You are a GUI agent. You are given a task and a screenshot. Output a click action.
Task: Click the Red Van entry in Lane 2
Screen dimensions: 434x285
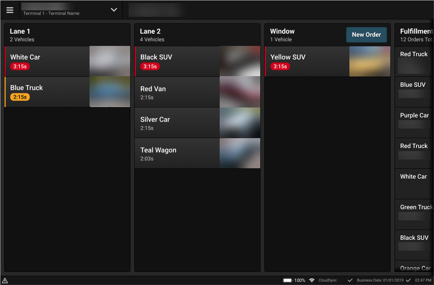coord(176,92)
